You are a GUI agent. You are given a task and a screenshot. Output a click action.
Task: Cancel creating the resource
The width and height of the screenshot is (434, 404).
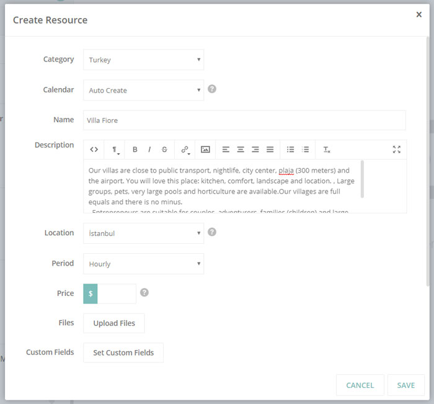point(360,385)
